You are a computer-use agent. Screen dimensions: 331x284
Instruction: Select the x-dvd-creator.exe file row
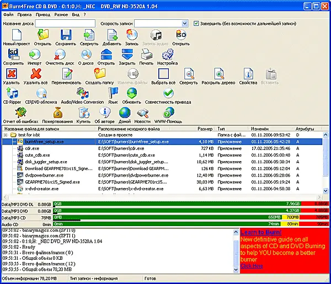tap(162, 189)
